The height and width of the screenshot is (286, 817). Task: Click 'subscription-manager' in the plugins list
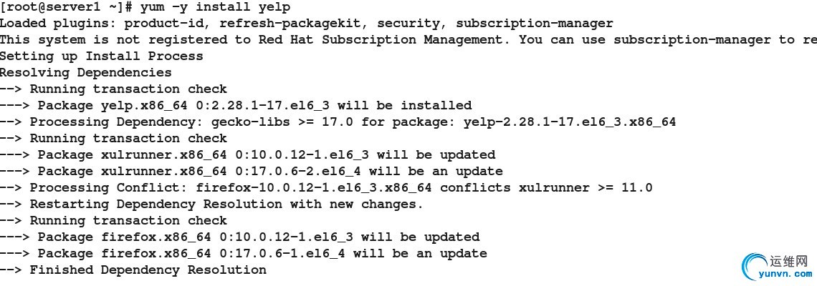click(x=534, y=24)
